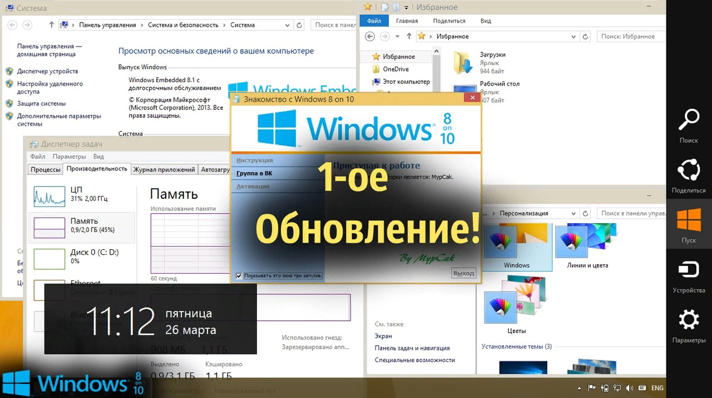Open Поделиться ribbon tab in explorer
Screen dimensions: 712x398
[449, 21]
